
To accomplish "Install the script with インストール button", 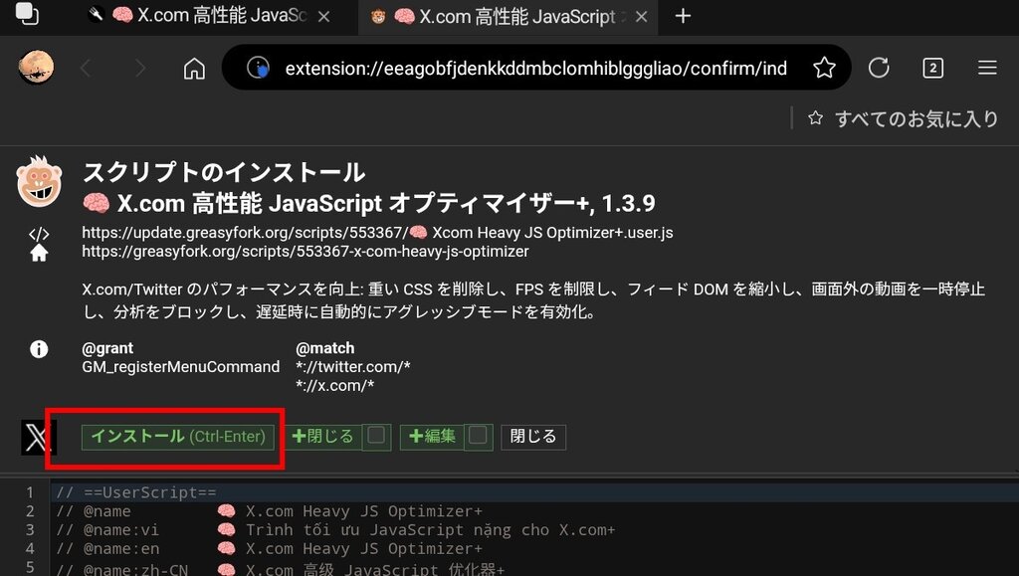I will pos(178,437).
